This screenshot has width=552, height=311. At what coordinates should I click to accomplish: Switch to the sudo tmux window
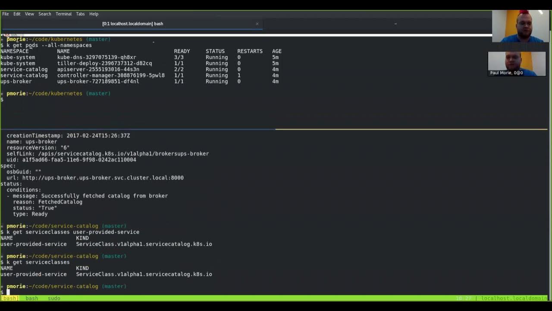(53, 298)
